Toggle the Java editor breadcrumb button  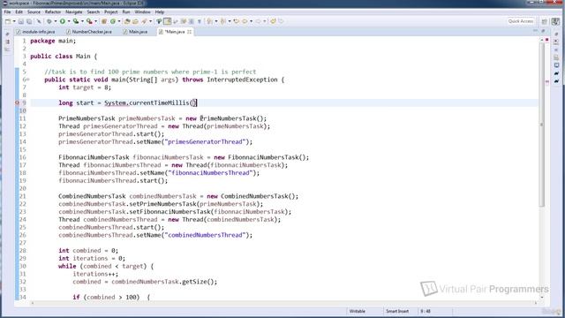[159, 21]
